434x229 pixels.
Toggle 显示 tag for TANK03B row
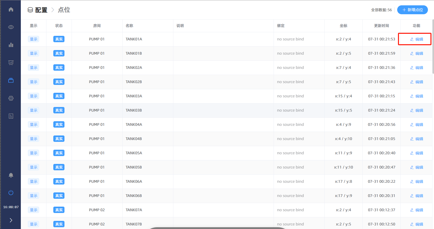[x=34, y=110]
